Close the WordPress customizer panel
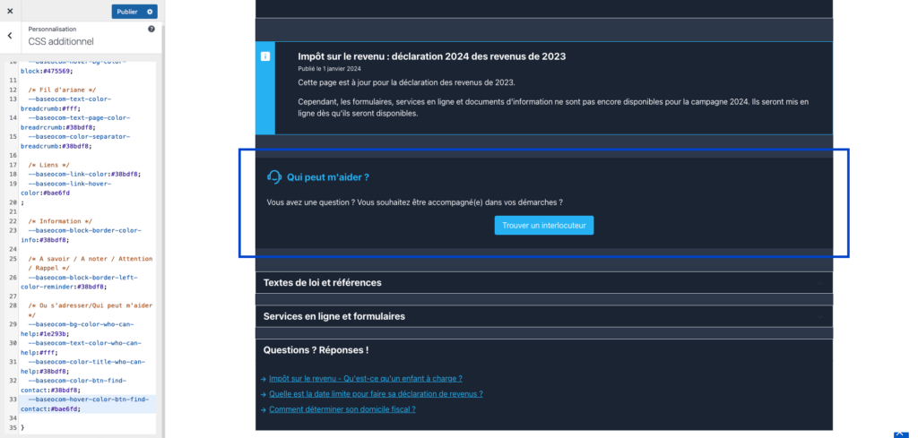 (x=10, y=12)
